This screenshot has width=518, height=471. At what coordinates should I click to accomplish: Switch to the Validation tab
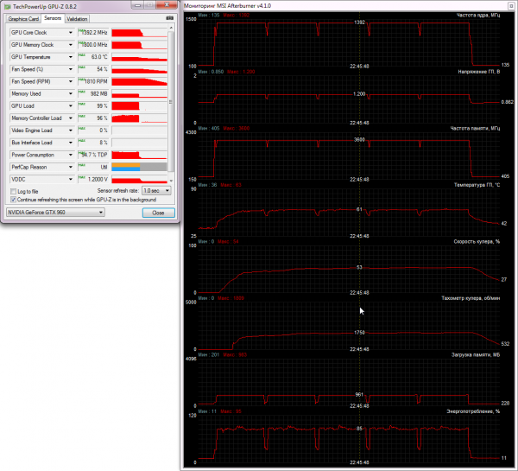point(77,19)
